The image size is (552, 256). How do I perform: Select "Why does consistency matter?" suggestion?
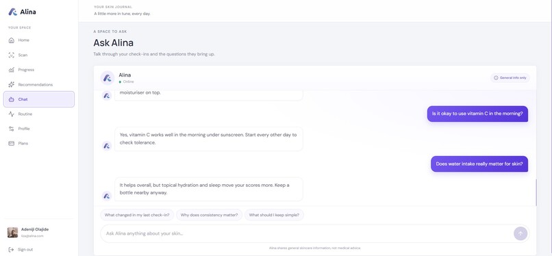[x=209, y=215]
